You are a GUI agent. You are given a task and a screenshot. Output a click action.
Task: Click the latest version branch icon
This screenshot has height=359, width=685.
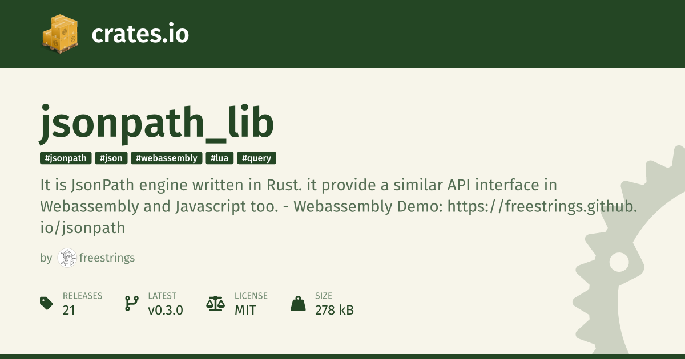(131, 303)
